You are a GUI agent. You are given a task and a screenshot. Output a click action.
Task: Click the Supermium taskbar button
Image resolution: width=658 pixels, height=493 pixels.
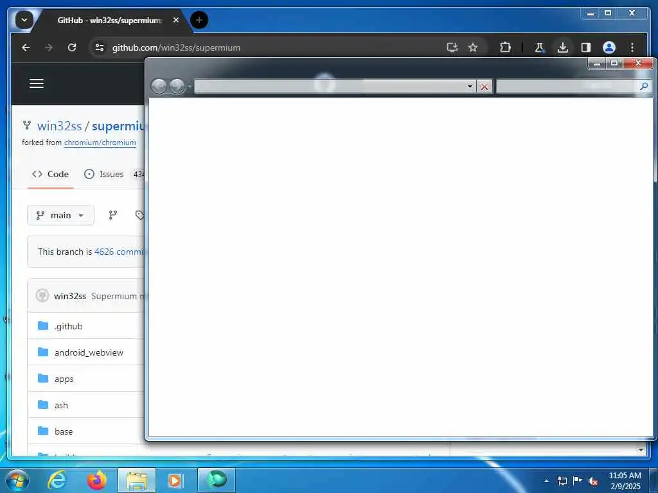[x=216, y=480]
